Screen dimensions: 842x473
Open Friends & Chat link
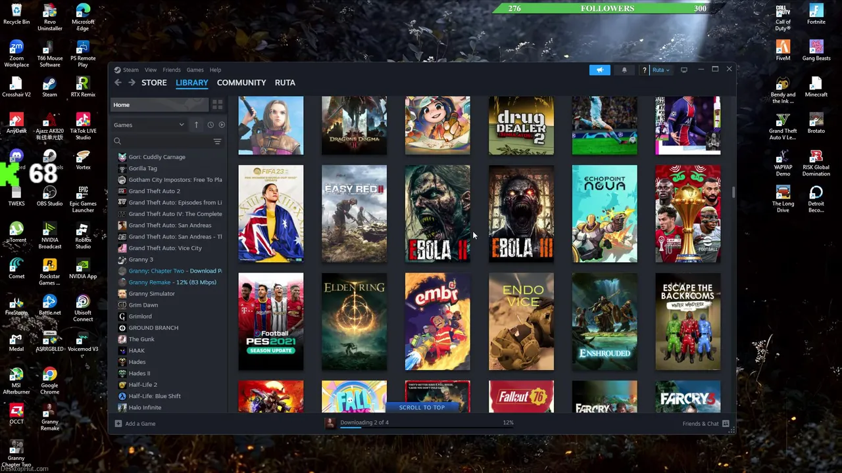click(701, 424)
